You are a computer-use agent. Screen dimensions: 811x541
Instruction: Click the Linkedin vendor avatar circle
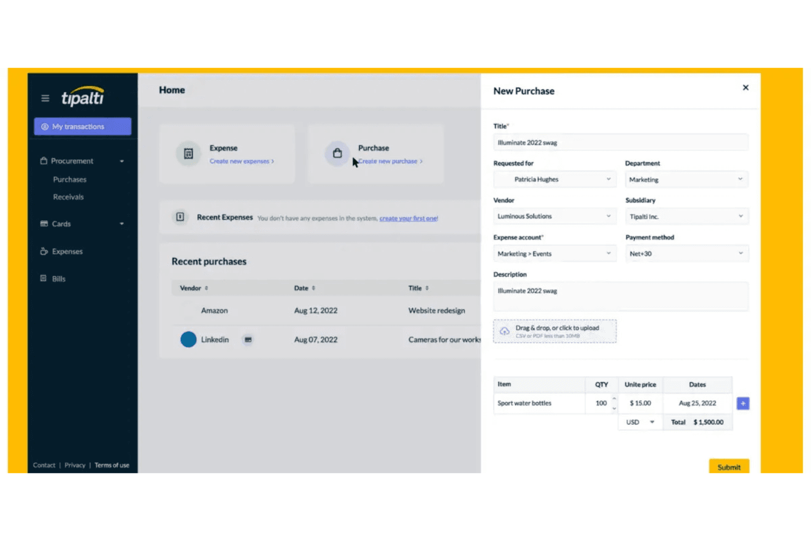click(188, 339)
